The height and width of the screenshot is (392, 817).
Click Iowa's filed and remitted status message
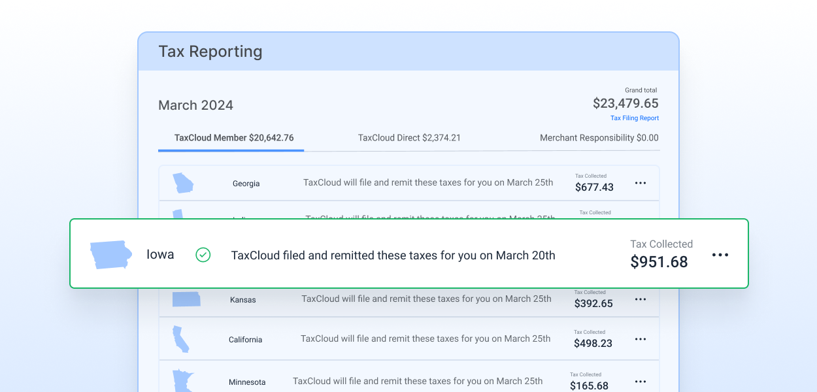[393, 255]
